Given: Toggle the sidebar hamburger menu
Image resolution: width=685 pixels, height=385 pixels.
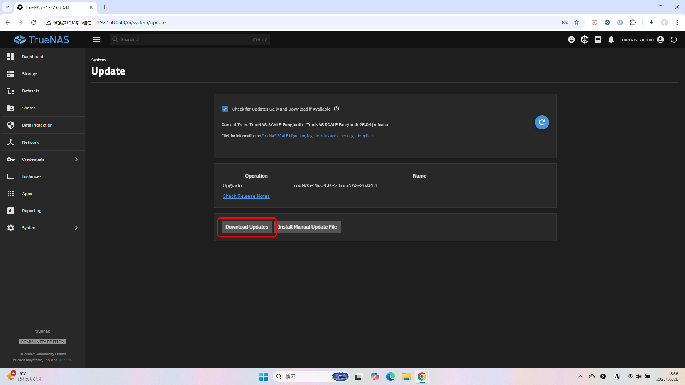Looking at the screenshot, I should tap(97, 40).
